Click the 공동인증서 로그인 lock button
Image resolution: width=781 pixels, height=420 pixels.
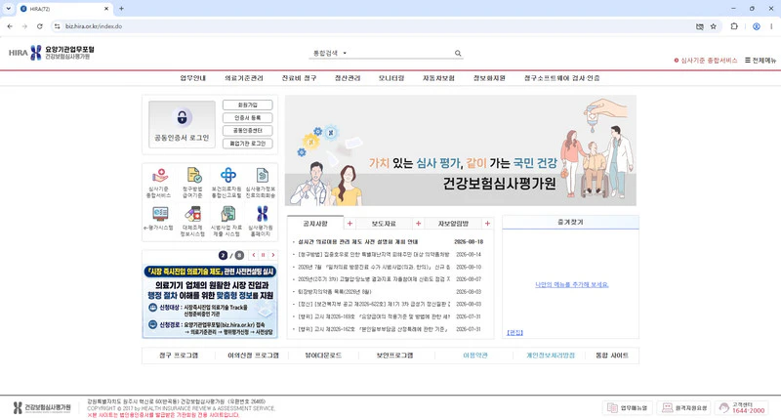[x=182, y=124]
